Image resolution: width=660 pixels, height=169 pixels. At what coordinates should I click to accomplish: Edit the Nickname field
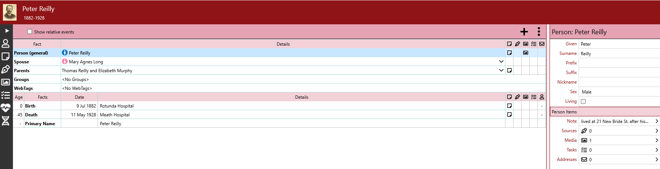click(x=619, y=82)
